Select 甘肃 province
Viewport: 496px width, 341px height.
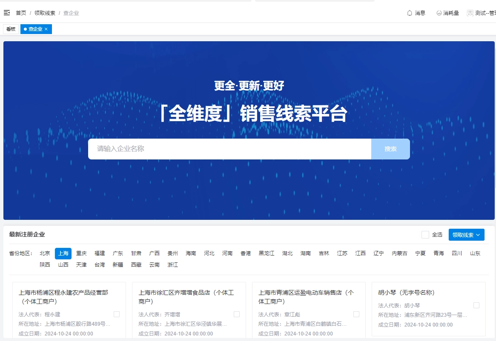(136, 253)
